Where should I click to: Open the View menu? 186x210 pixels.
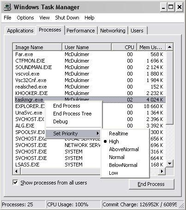[44, 18]
